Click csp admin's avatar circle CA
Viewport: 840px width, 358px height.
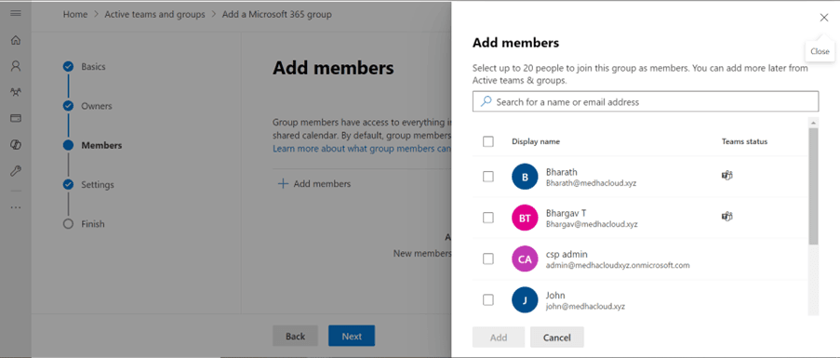click(x=525, y=259)
